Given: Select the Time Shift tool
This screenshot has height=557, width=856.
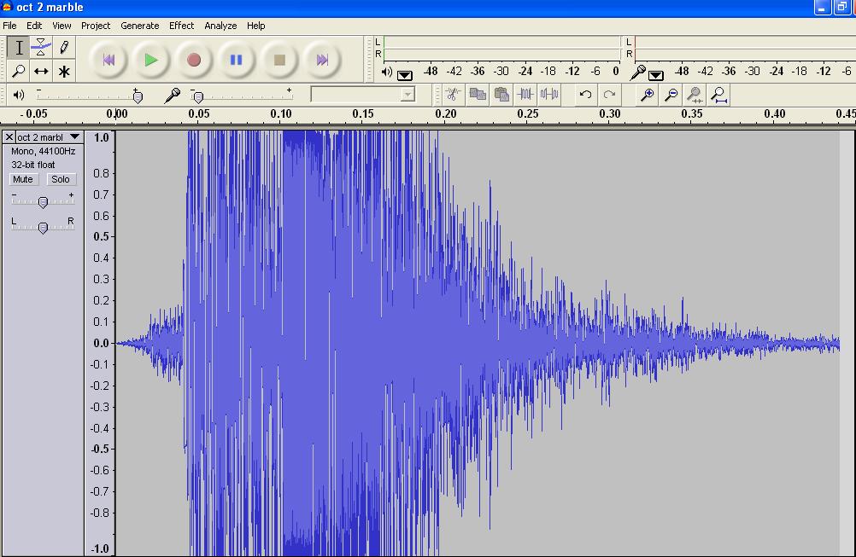Looking at the screenshot, I should pos(41,71).
